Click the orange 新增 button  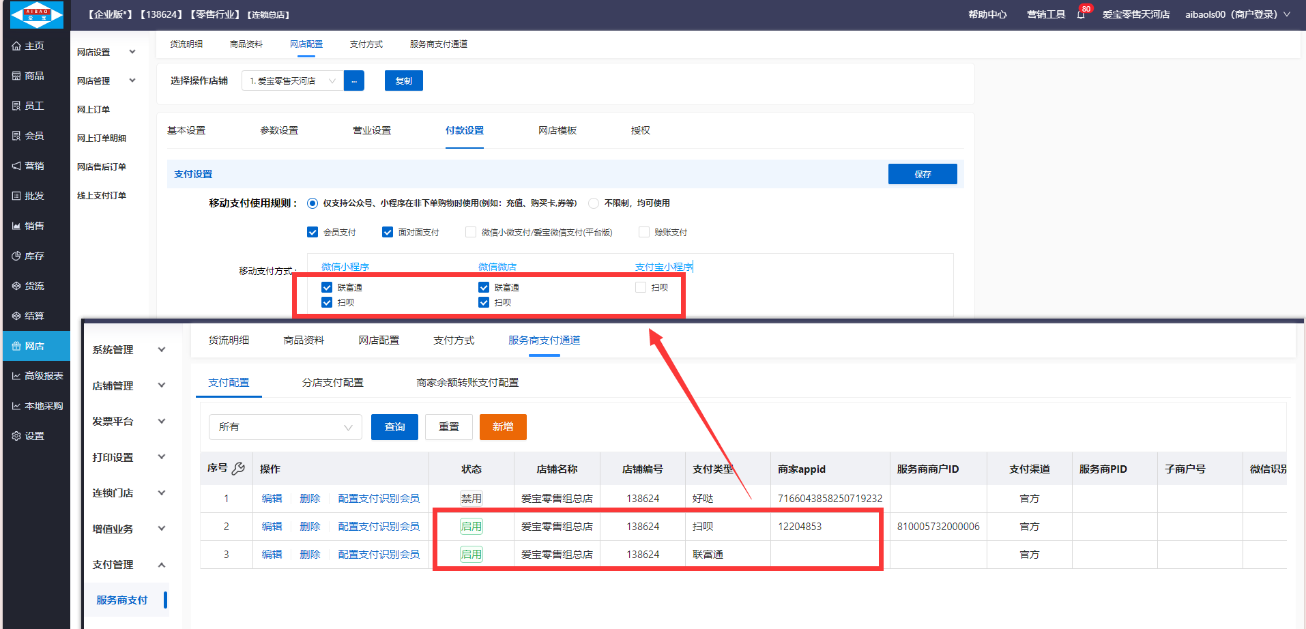(503, 427)
